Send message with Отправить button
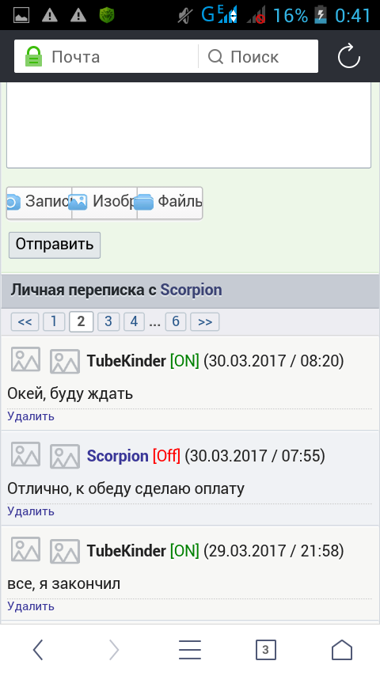Image resolution: width=380 pixels, height=676 pixels. 55,245
